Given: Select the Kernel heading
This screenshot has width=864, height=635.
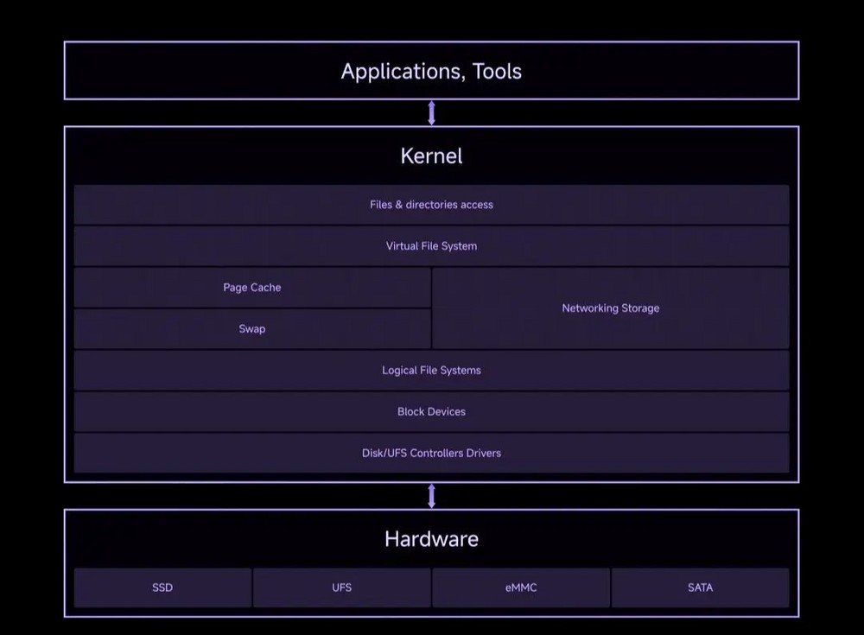Looking at the screenshot, I should point(431,156).
